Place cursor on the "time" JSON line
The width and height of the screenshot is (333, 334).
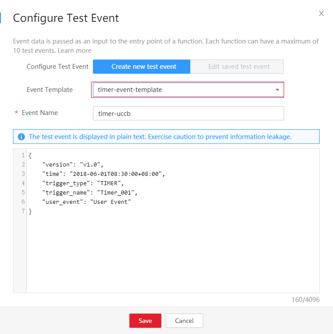coord(103,174)
